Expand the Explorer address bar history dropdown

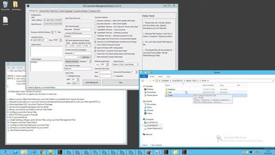tap(273, 81)
